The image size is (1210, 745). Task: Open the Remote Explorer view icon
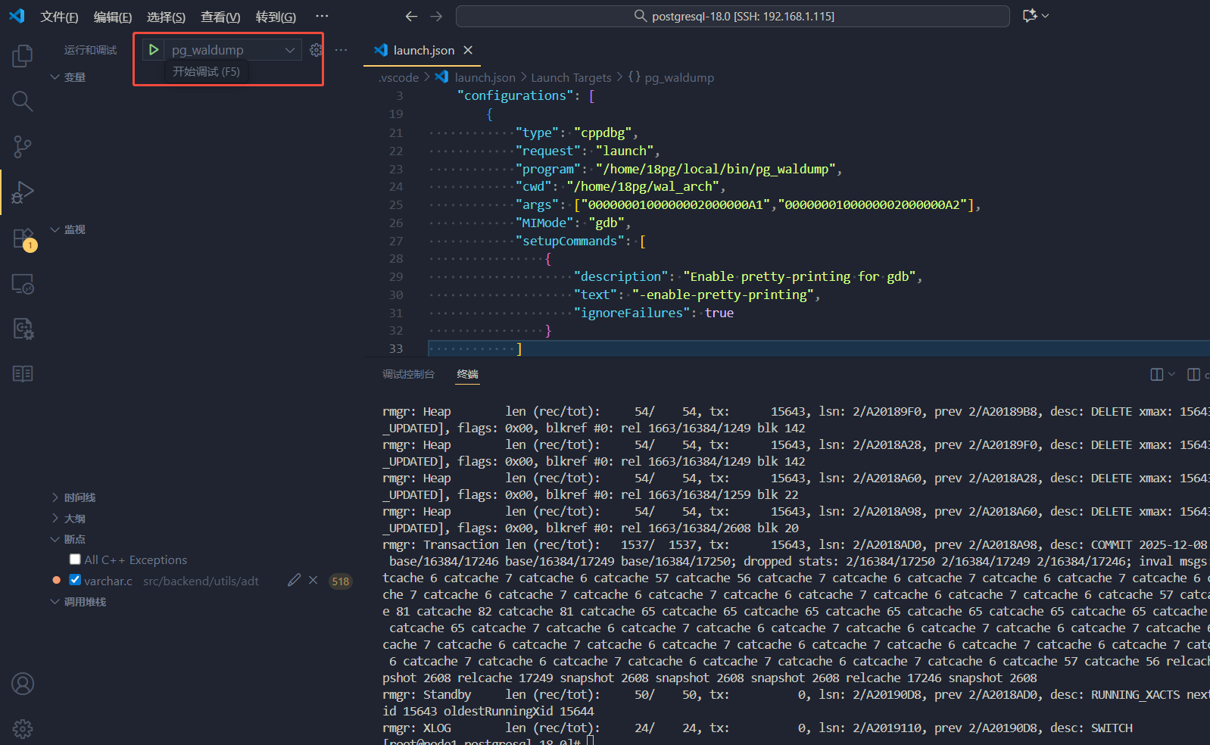[x=23, y=284]
